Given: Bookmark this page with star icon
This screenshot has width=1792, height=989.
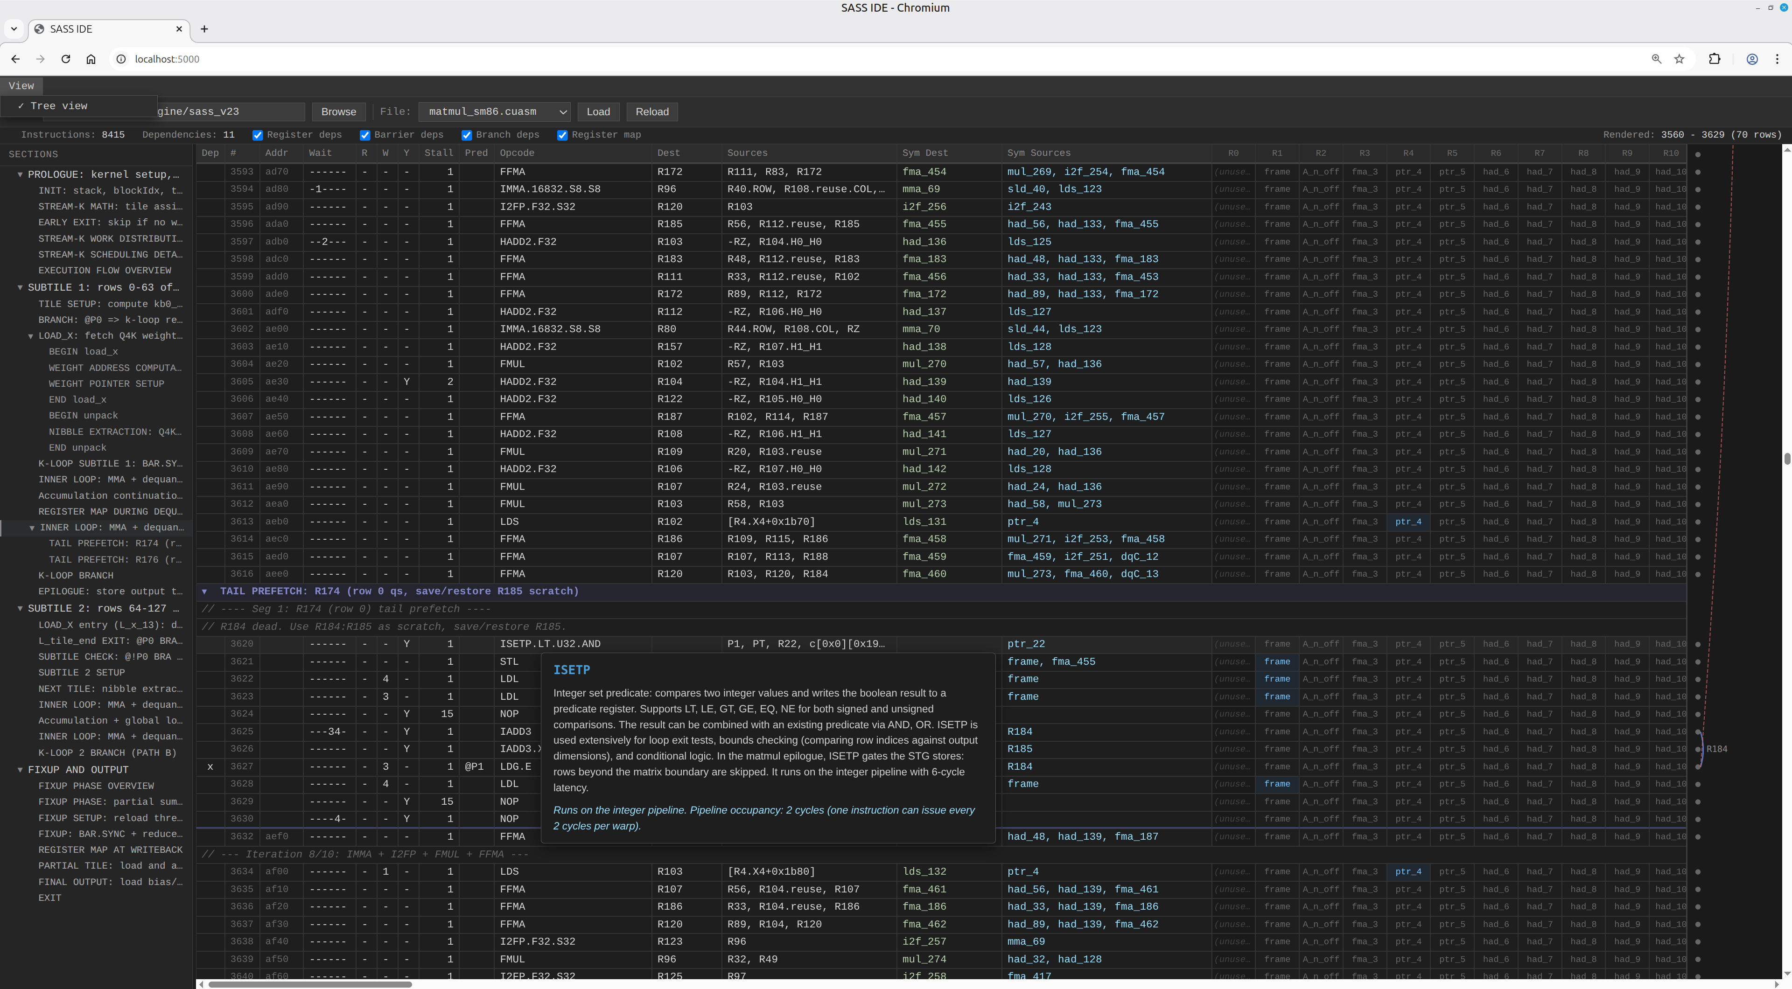Looking at the screenshot, I should click(x=1680, y=59).
